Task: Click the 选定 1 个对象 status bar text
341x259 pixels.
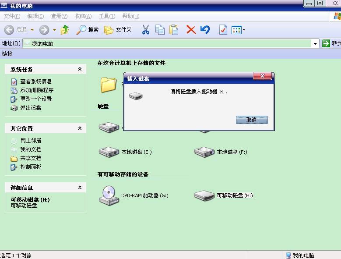Action: tap(16, 255)
